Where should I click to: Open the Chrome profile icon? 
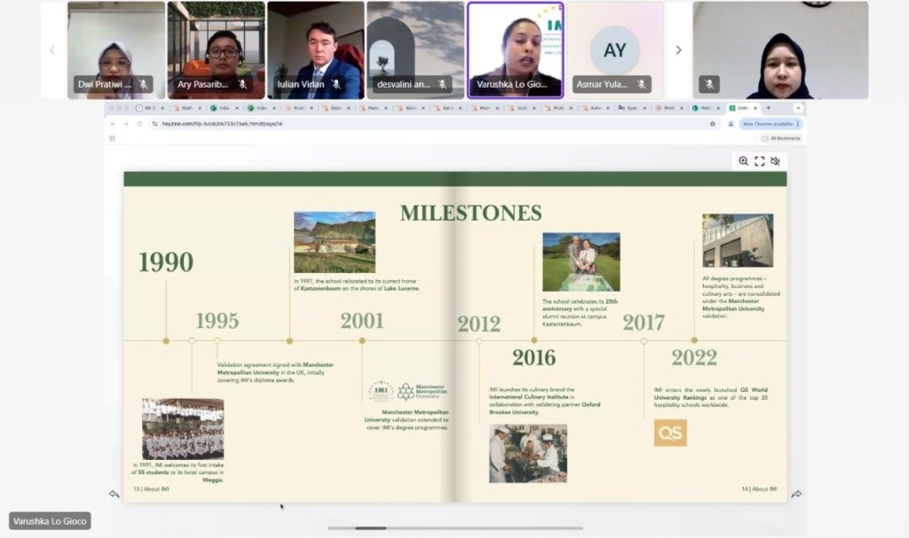731,124
